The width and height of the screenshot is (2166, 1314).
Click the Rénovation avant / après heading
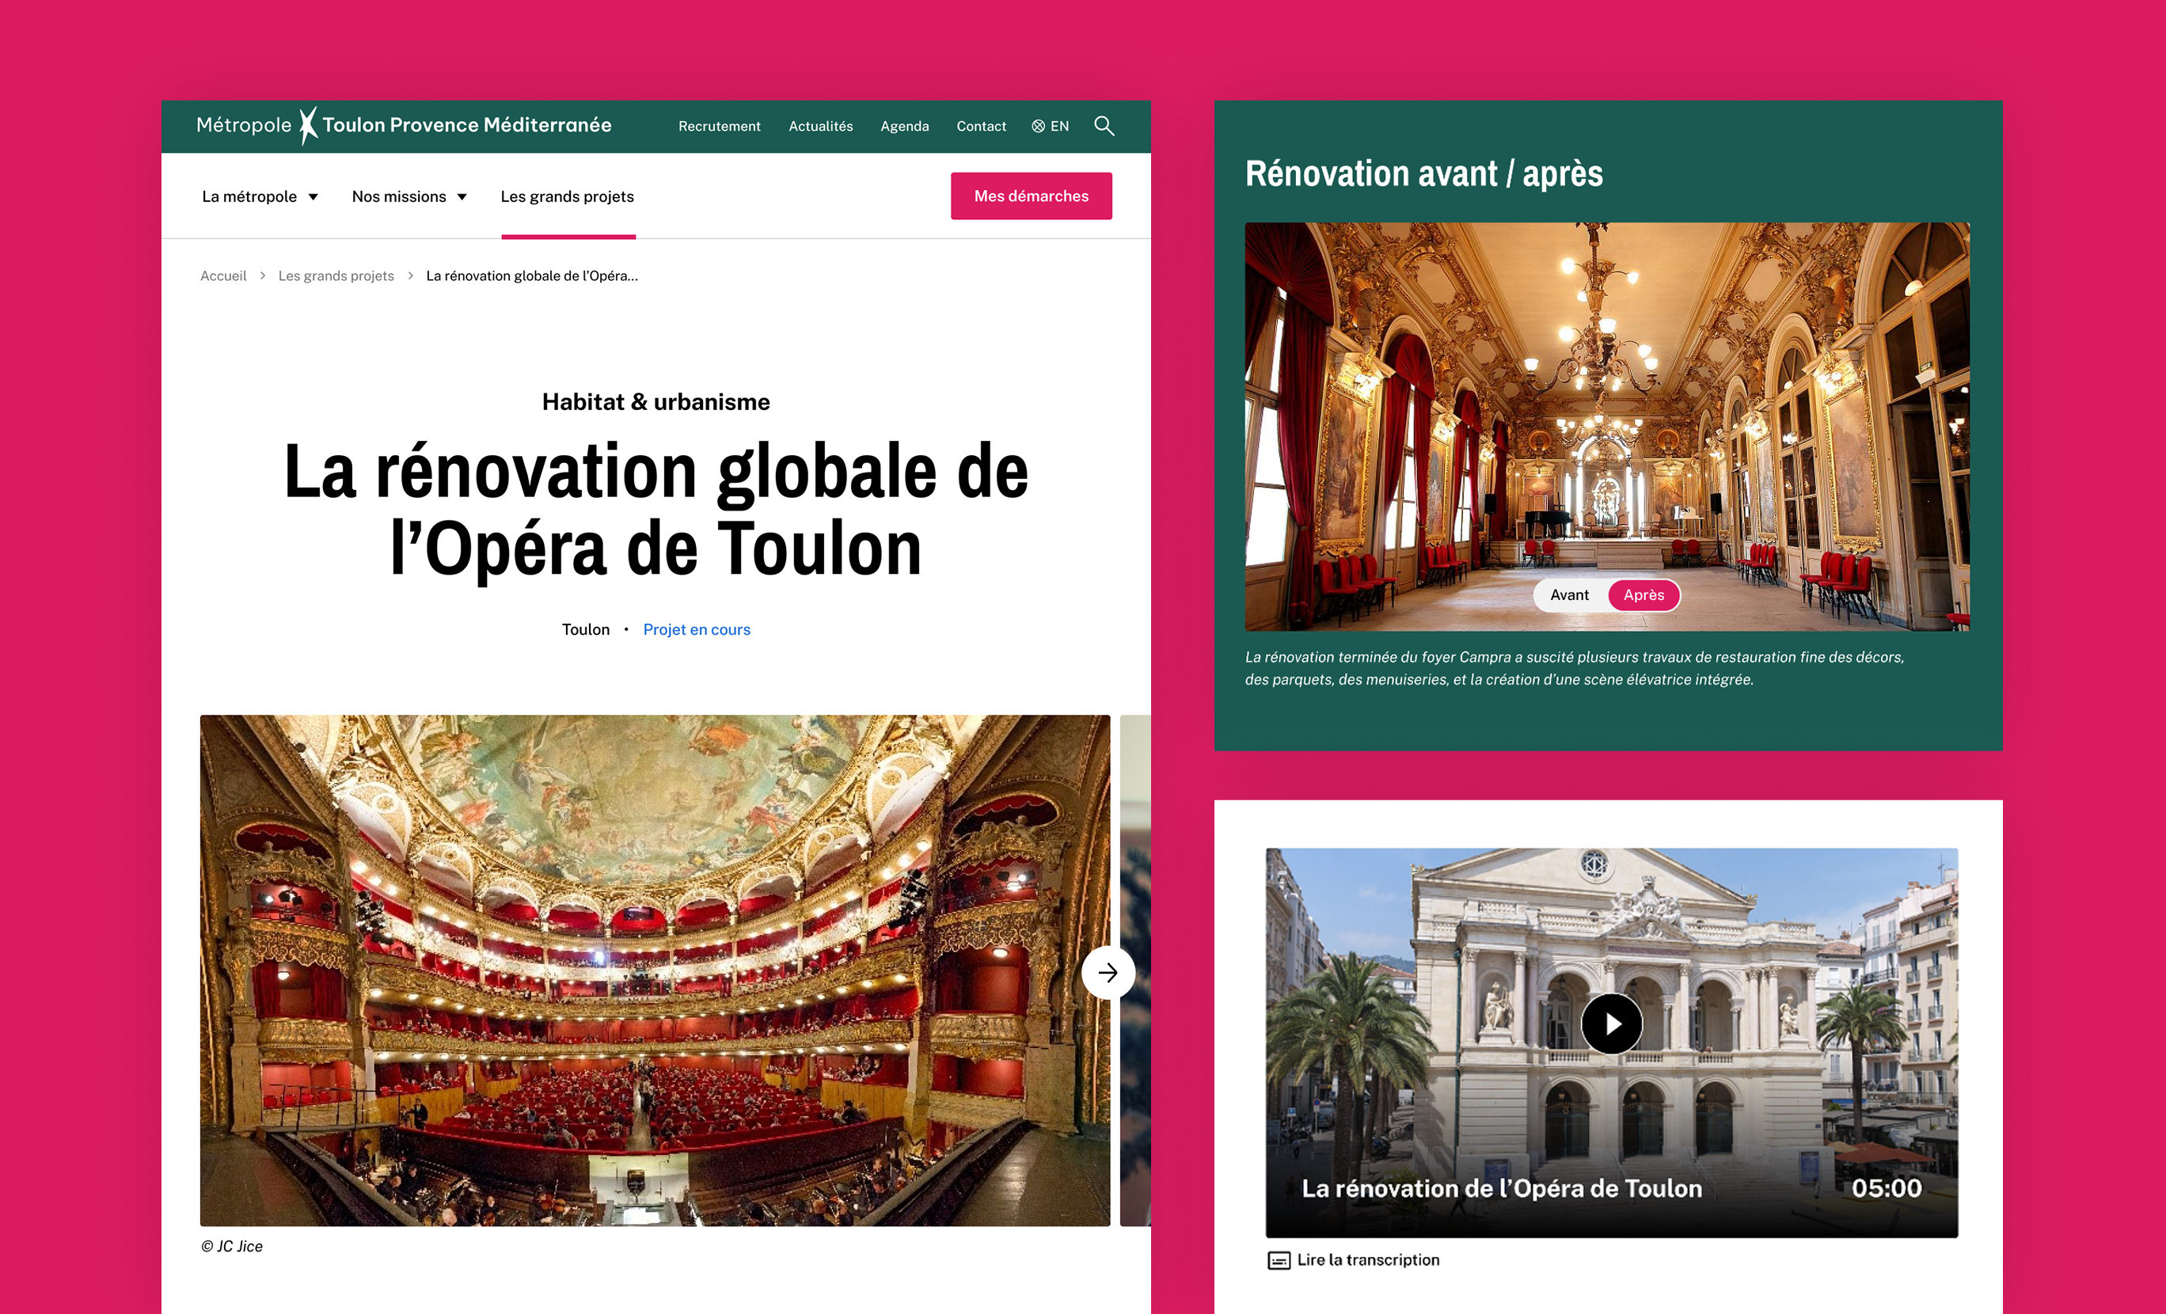(1423, 174)
